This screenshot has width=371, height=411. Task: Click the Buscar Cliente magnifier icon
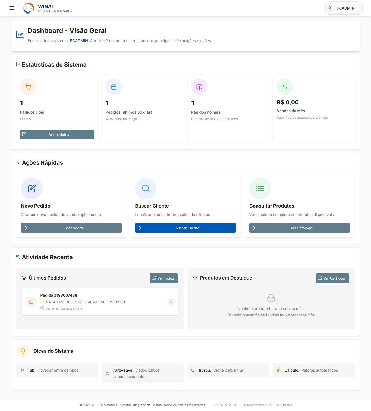click(x=146, y=189)
